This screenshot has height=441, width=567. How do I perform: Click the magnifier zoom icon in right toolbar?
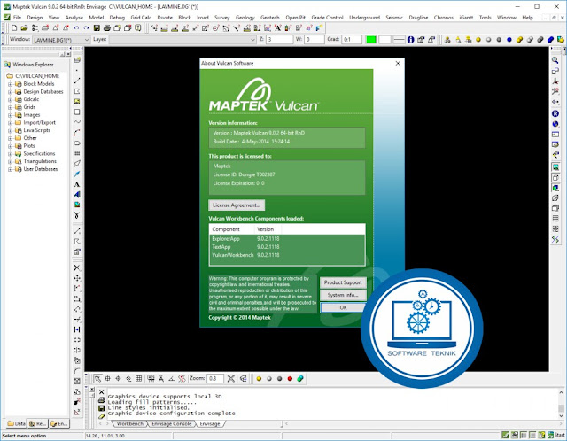pos(555,60)
